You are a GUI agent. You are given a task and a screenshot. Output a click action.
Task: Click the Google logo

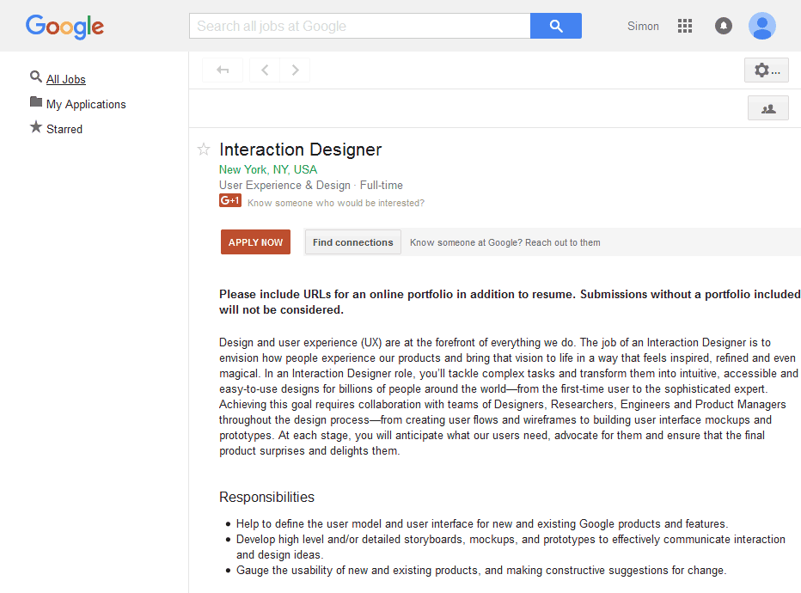click(x=64, y=27)
